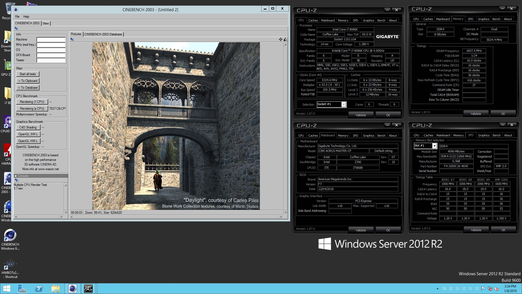522x294 pixels.
Task: Open File Explorer from the taskbar
Action: [56, 289]
